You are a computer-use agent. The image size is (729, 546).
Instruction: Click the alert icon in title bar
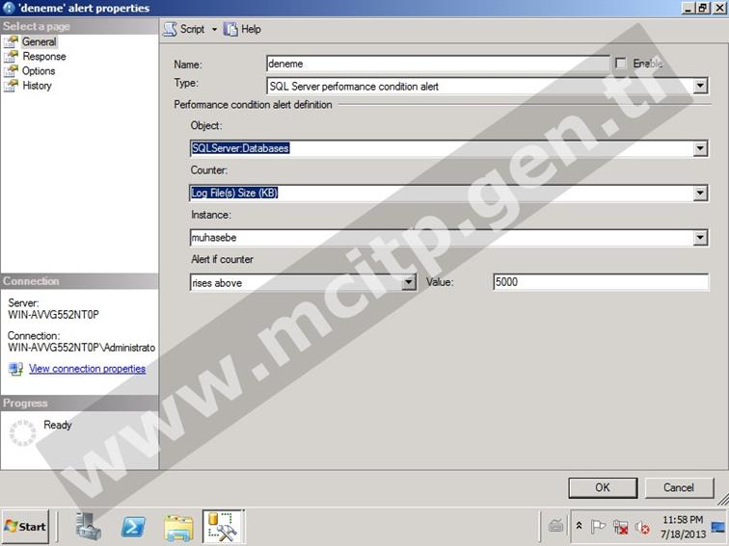pos(9,8)
